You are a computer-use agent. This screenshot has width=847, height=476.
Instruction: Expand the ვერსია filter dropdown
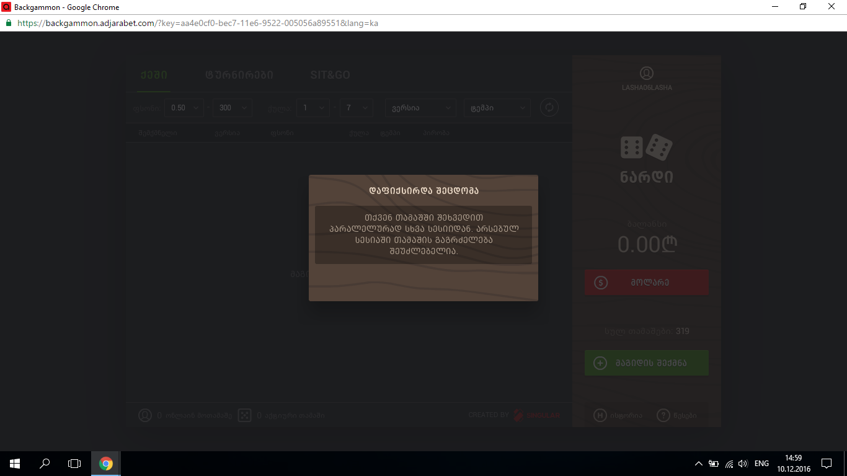[x=420, y=108]
